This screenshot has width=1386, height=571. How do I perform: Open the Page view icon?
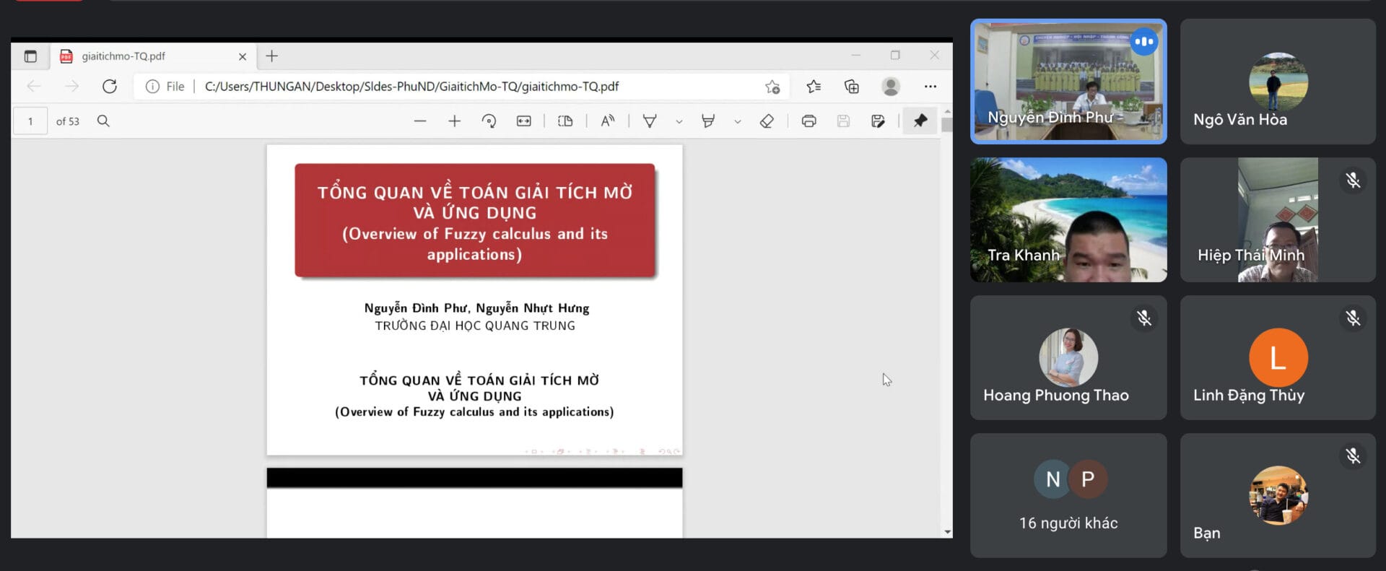pos(565,121)
